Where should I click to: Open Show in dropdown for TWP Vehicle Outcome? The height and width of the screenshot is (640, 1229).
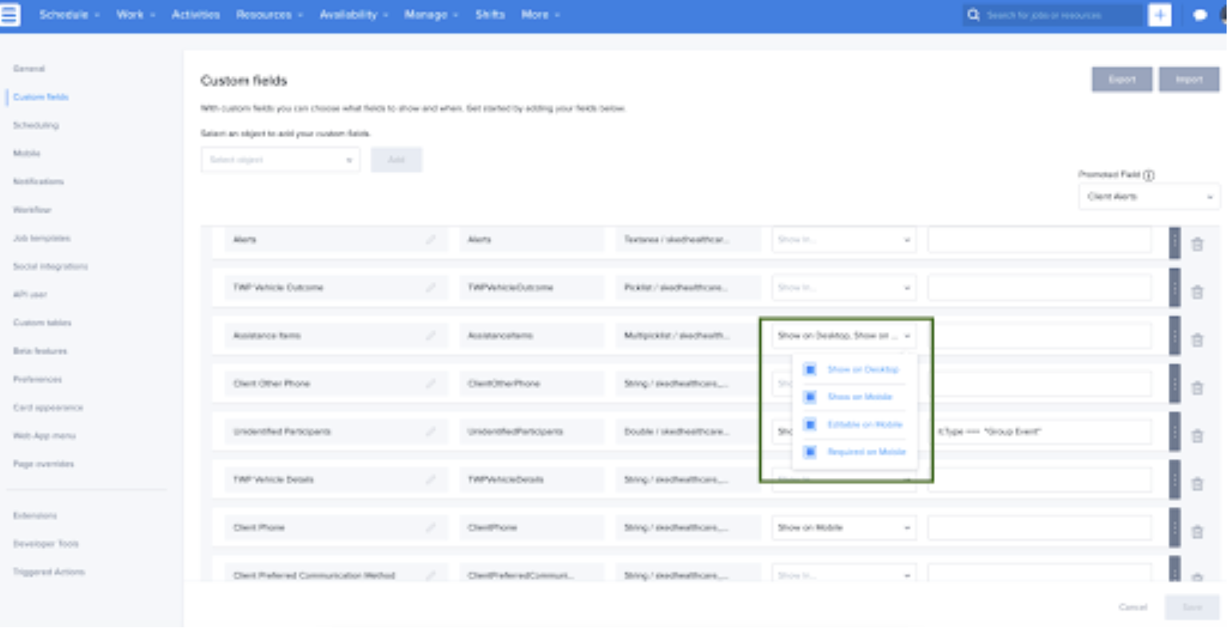click(844, 287)
